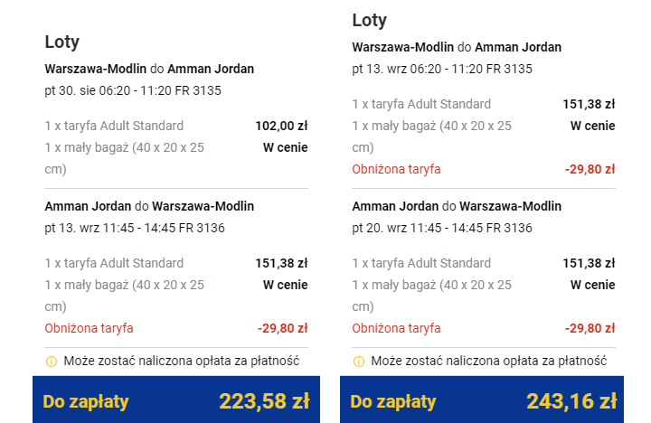
Task: Click the info icon in right payment notice
Action: click(x=358, y=362)
